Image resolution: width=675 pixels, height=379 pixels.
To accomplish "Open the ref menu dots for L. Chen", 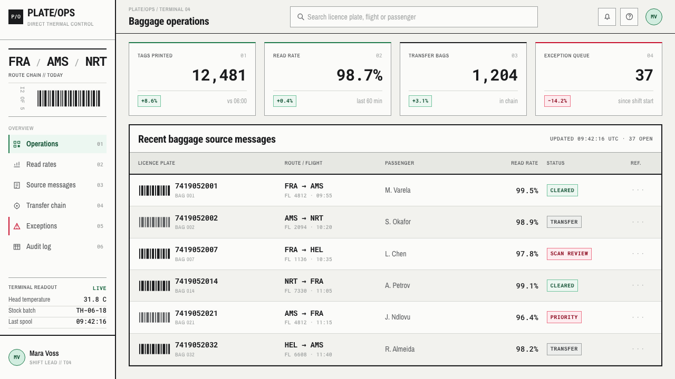I will click(638, 254).
